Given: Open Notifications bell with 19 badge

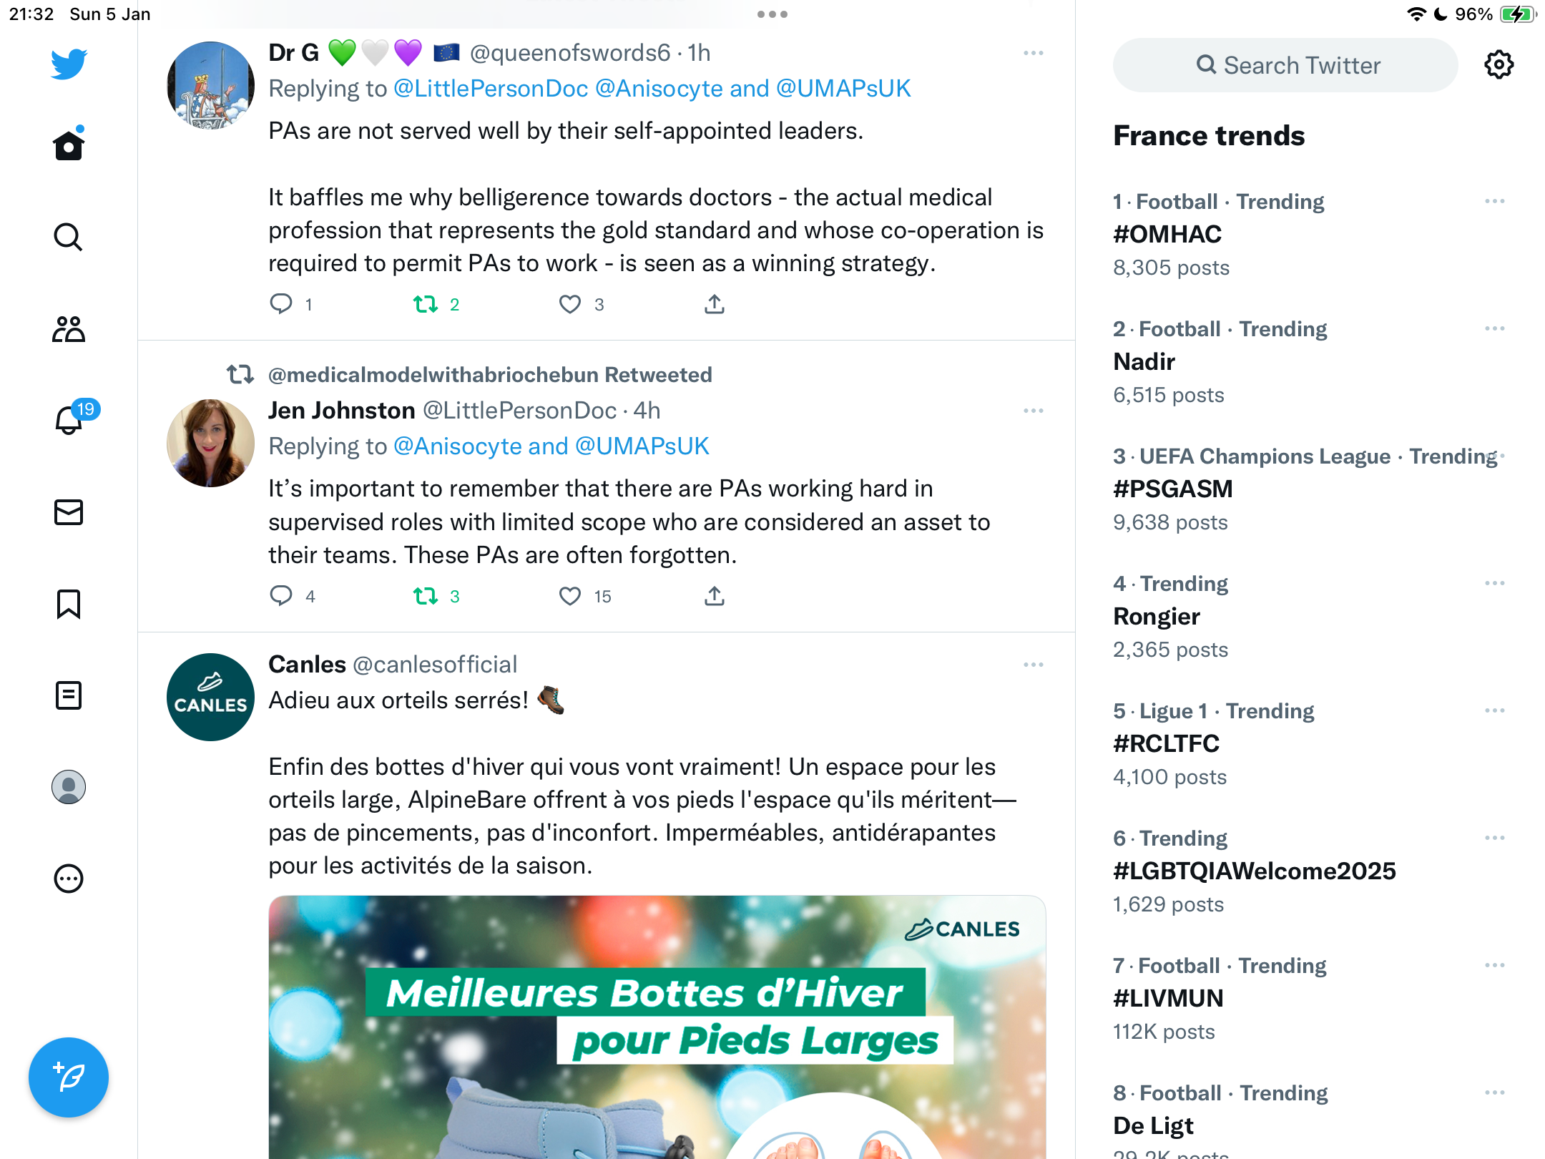Looking at the screenshot, I should point(70,419).
